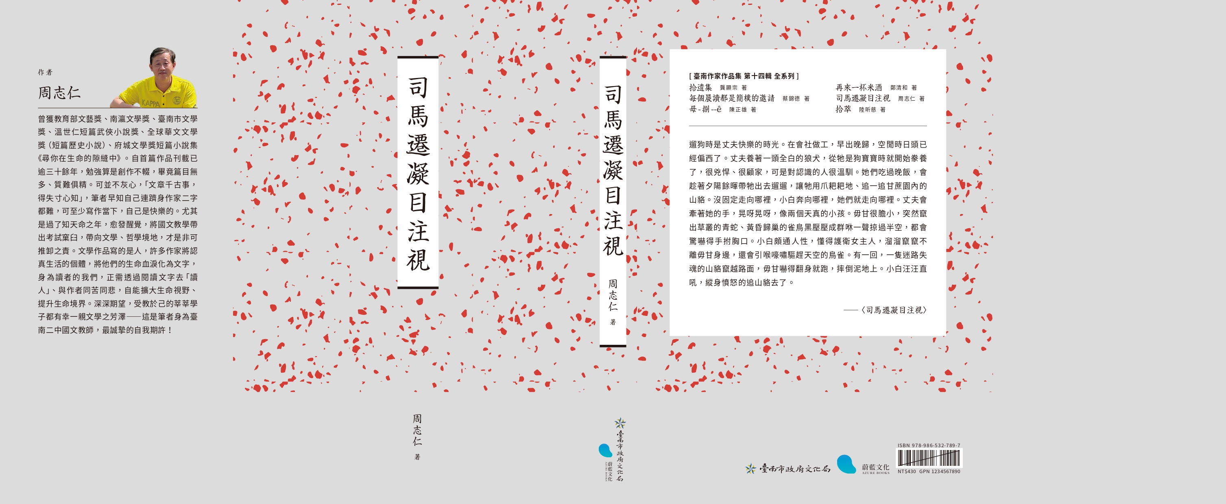Click the NT$430 price label
The image size is (1226, 504).
point(906,472)
